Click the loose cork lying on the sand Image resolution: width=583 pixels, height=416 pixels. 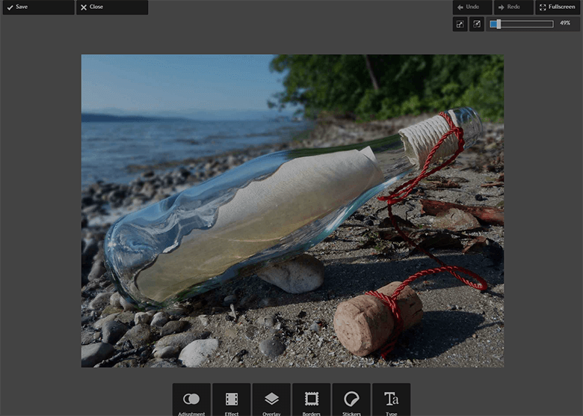point(377,318)
